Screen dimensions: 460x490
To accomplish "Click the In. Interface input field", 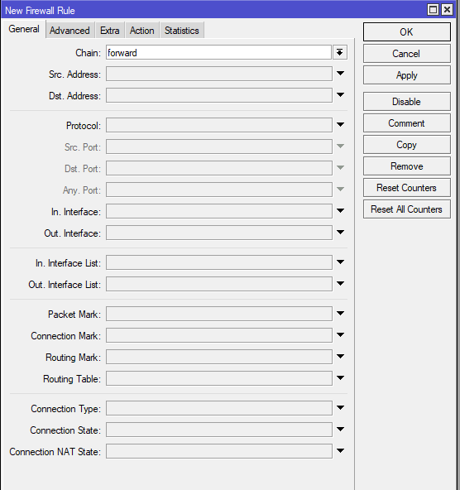I will (219, 211).
